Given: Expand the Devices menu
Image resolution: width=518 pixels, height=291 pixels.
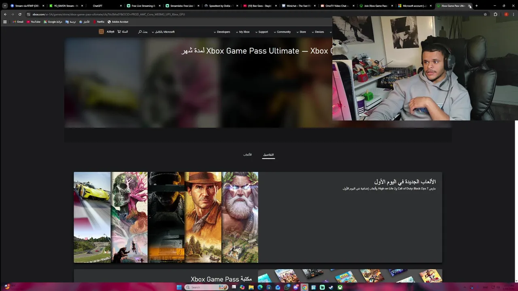Looking at the screenshot, I should click(318, 32).
